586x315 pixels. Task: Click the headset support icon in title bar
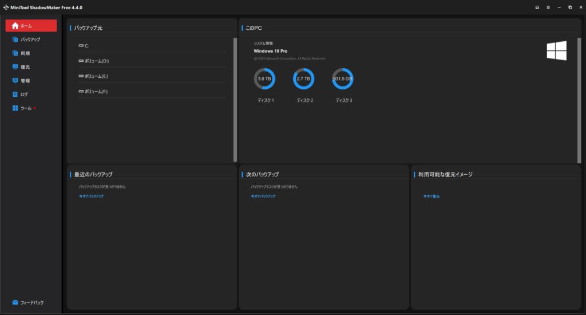(537, 7)
